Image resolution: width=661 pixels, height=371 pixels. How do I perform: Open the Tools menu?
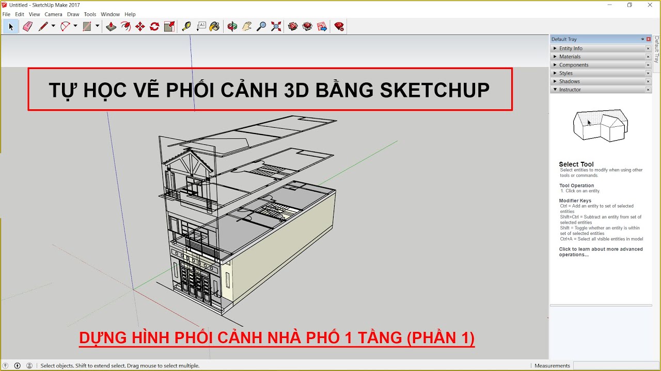pyautogui.click(x=90, y=14)
